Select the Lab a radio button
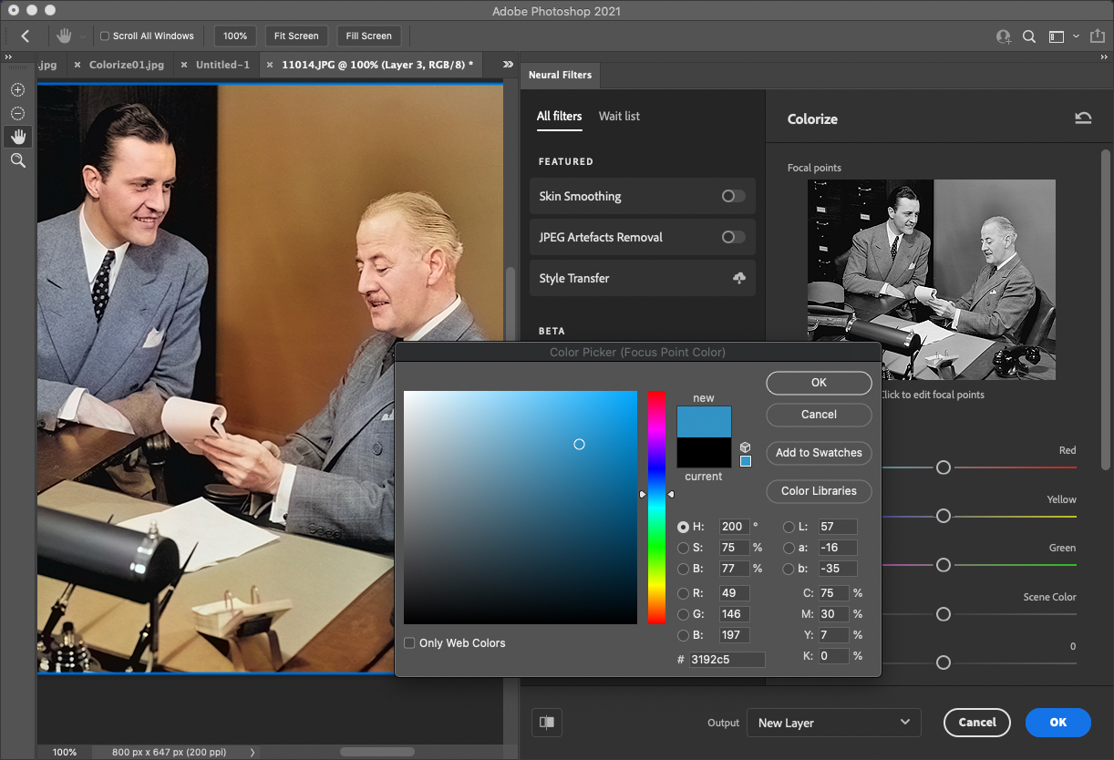Screen dimensions: 1114x760 click(789, 548)
